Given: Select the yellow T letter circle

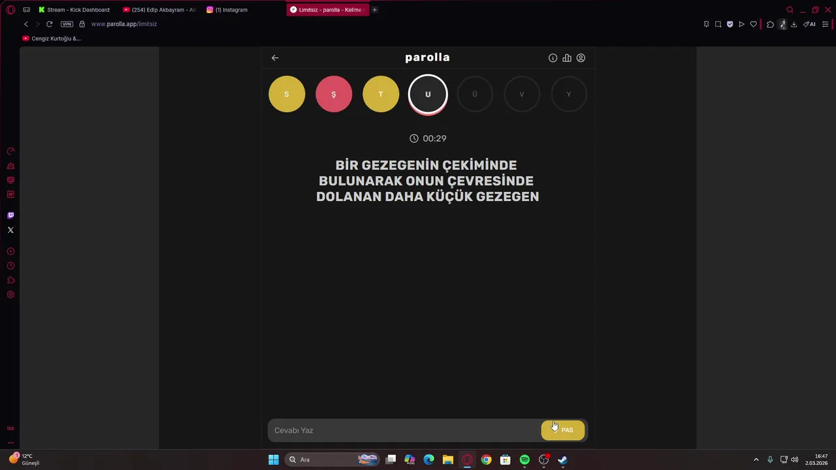Looking at the screenshot, I should pyautogui.click(x=381, y=94).
